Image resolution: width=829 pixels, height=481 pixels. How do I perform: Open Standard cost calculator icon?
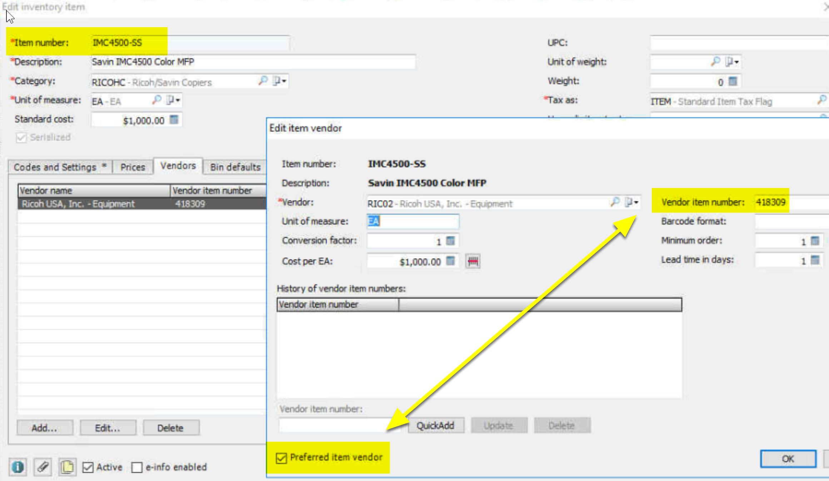pos(174,119)
